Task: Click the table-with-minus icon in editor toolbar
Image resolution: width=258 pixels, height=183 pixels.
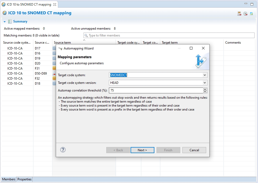Action: (239, 13)
